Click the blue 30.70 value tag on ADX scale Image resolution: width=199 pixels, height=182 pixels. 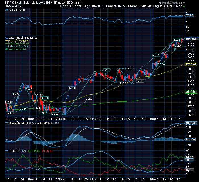(189, 160)
